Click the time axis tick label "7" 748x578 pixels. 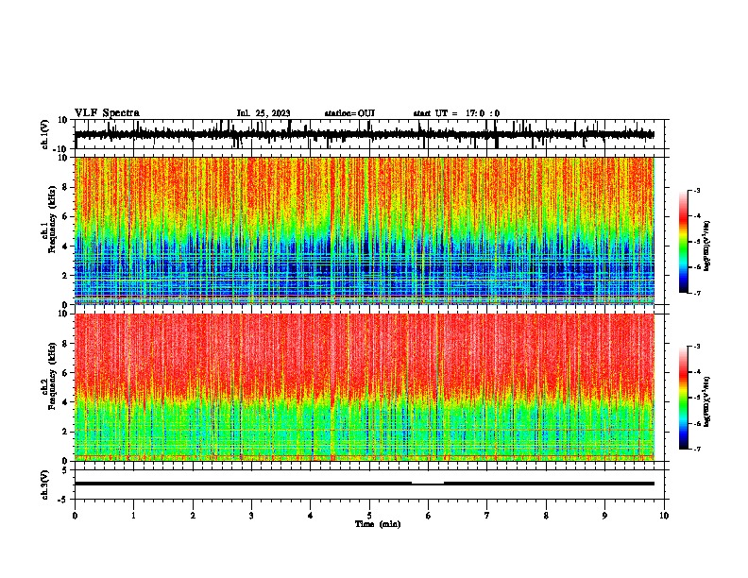pos(487,516)
